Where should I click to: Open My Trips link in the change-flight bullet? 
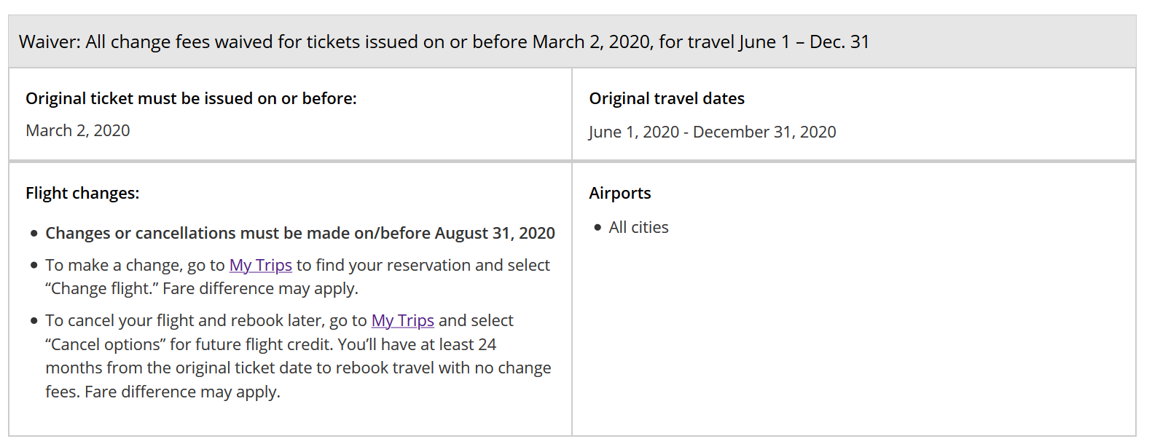click(x=260, y=266)
